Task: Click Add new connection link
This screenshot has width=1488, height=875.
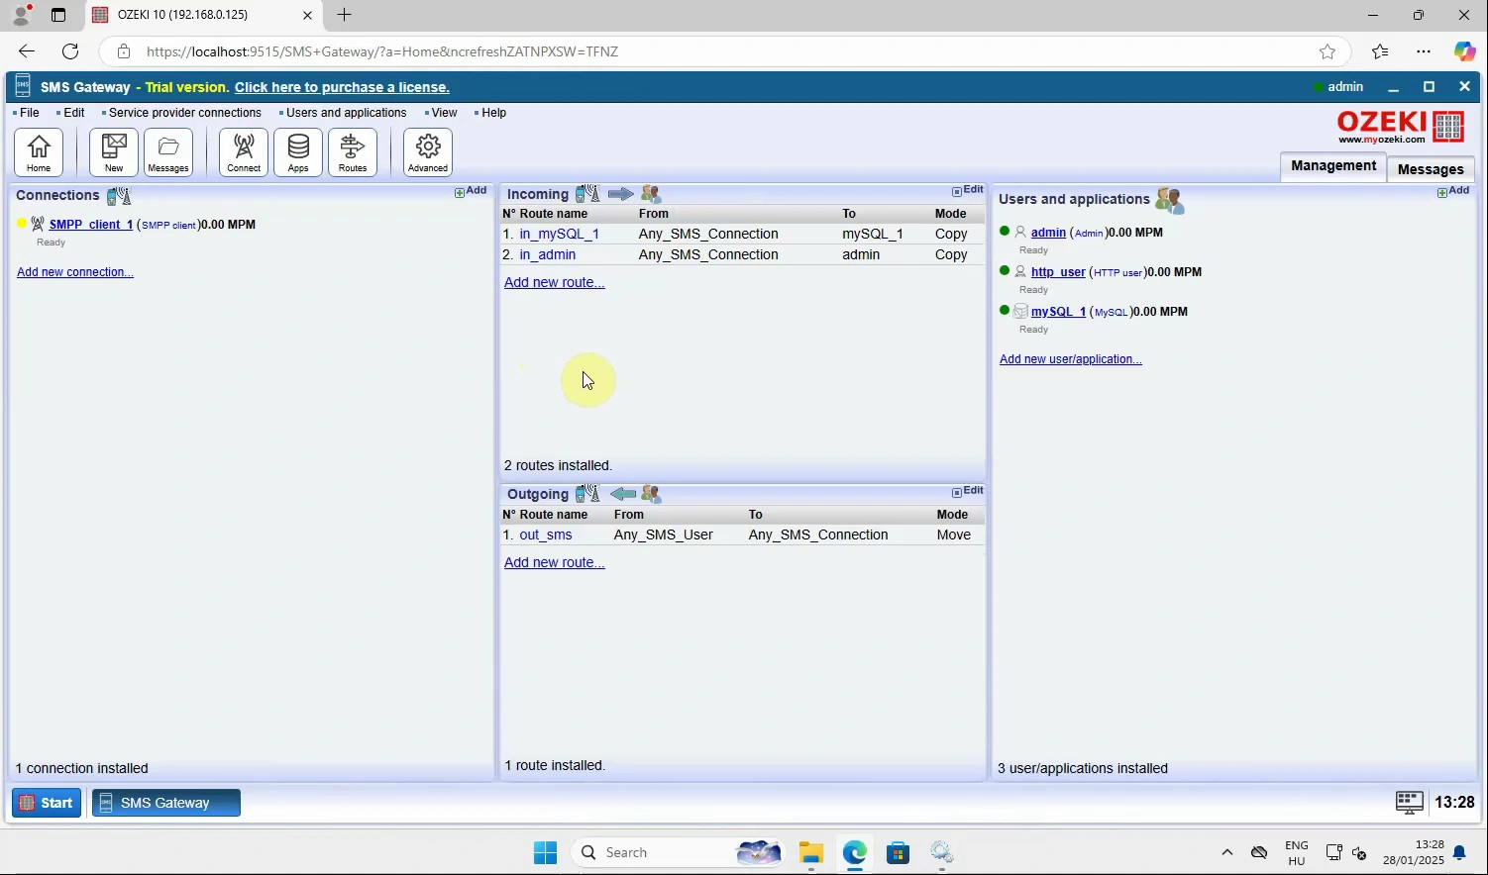Action: (x=75, y=272)
